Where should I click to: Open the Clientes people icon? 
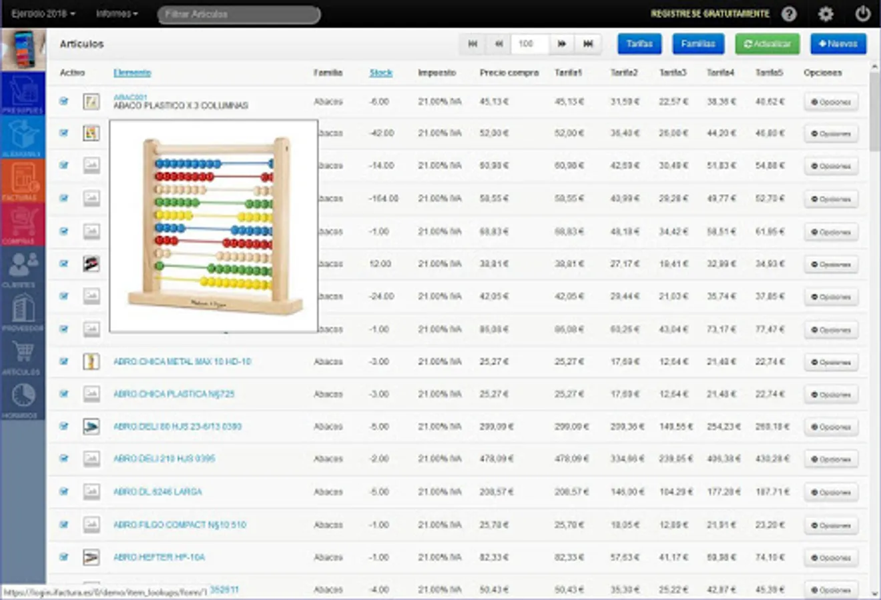(23, 268)
